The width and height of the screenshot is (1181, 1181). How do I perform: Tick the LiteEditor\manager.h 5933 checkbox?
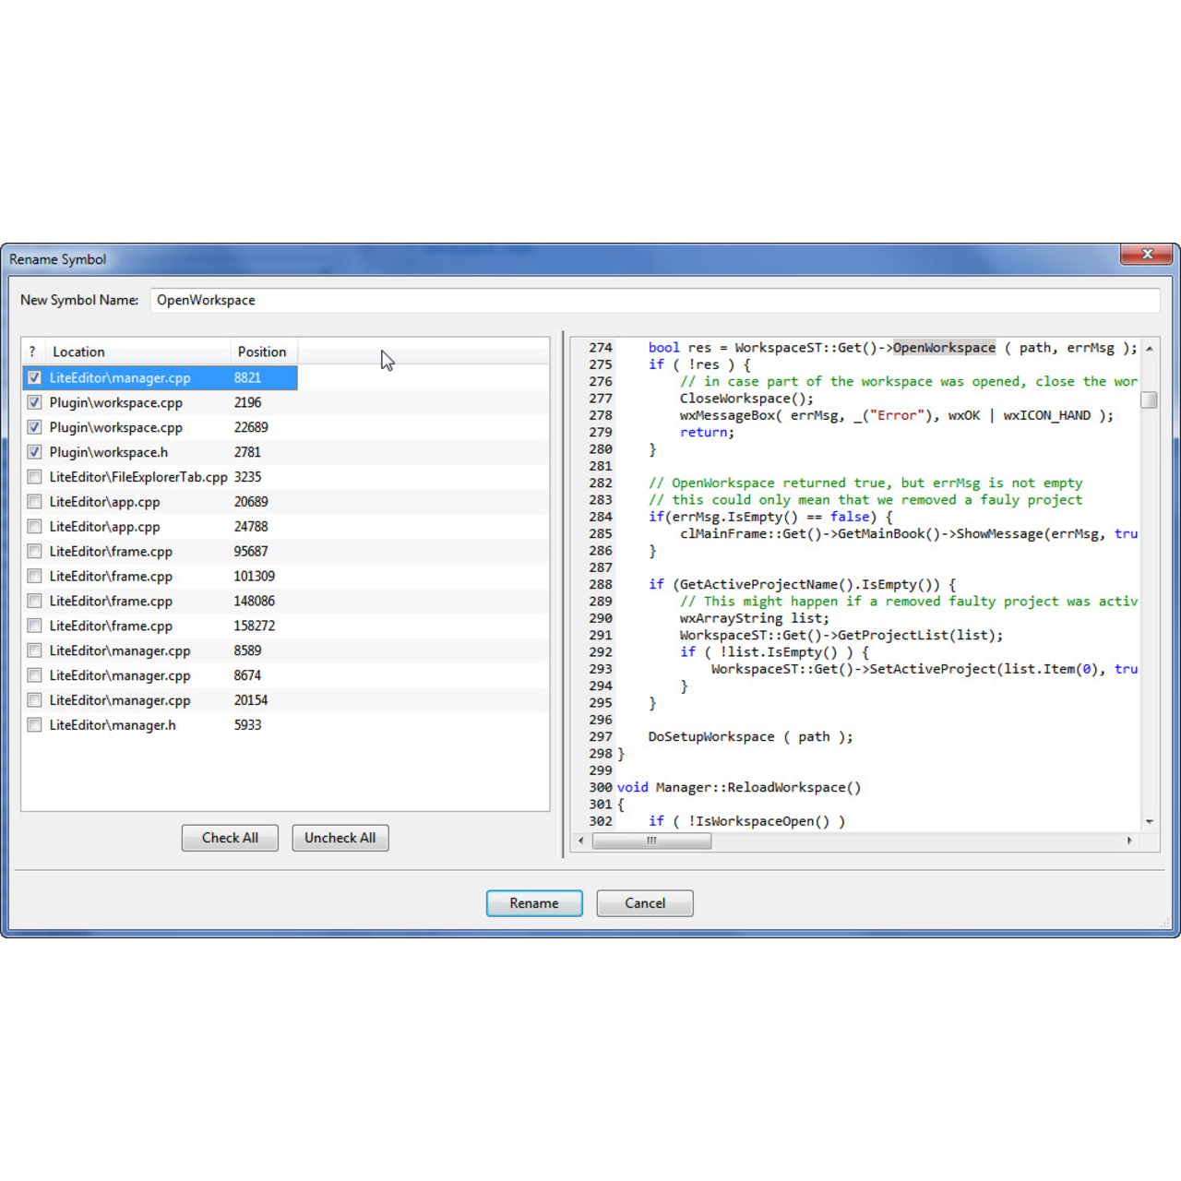34,725
